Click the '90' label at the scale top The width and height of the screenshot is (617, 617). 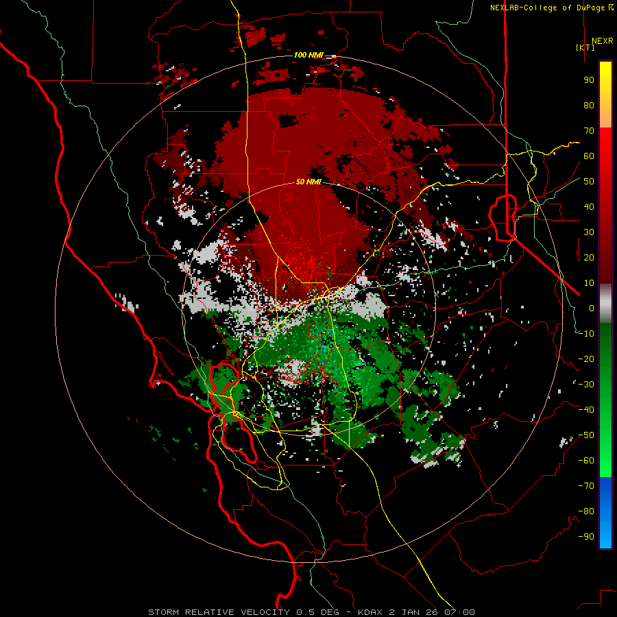(x=589, y=80)
